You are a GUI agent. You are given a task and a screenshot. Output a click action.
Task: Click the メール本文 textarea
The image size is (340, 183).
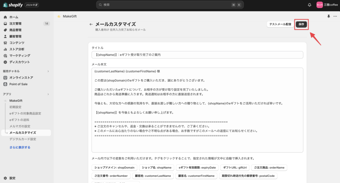point(197,110)
